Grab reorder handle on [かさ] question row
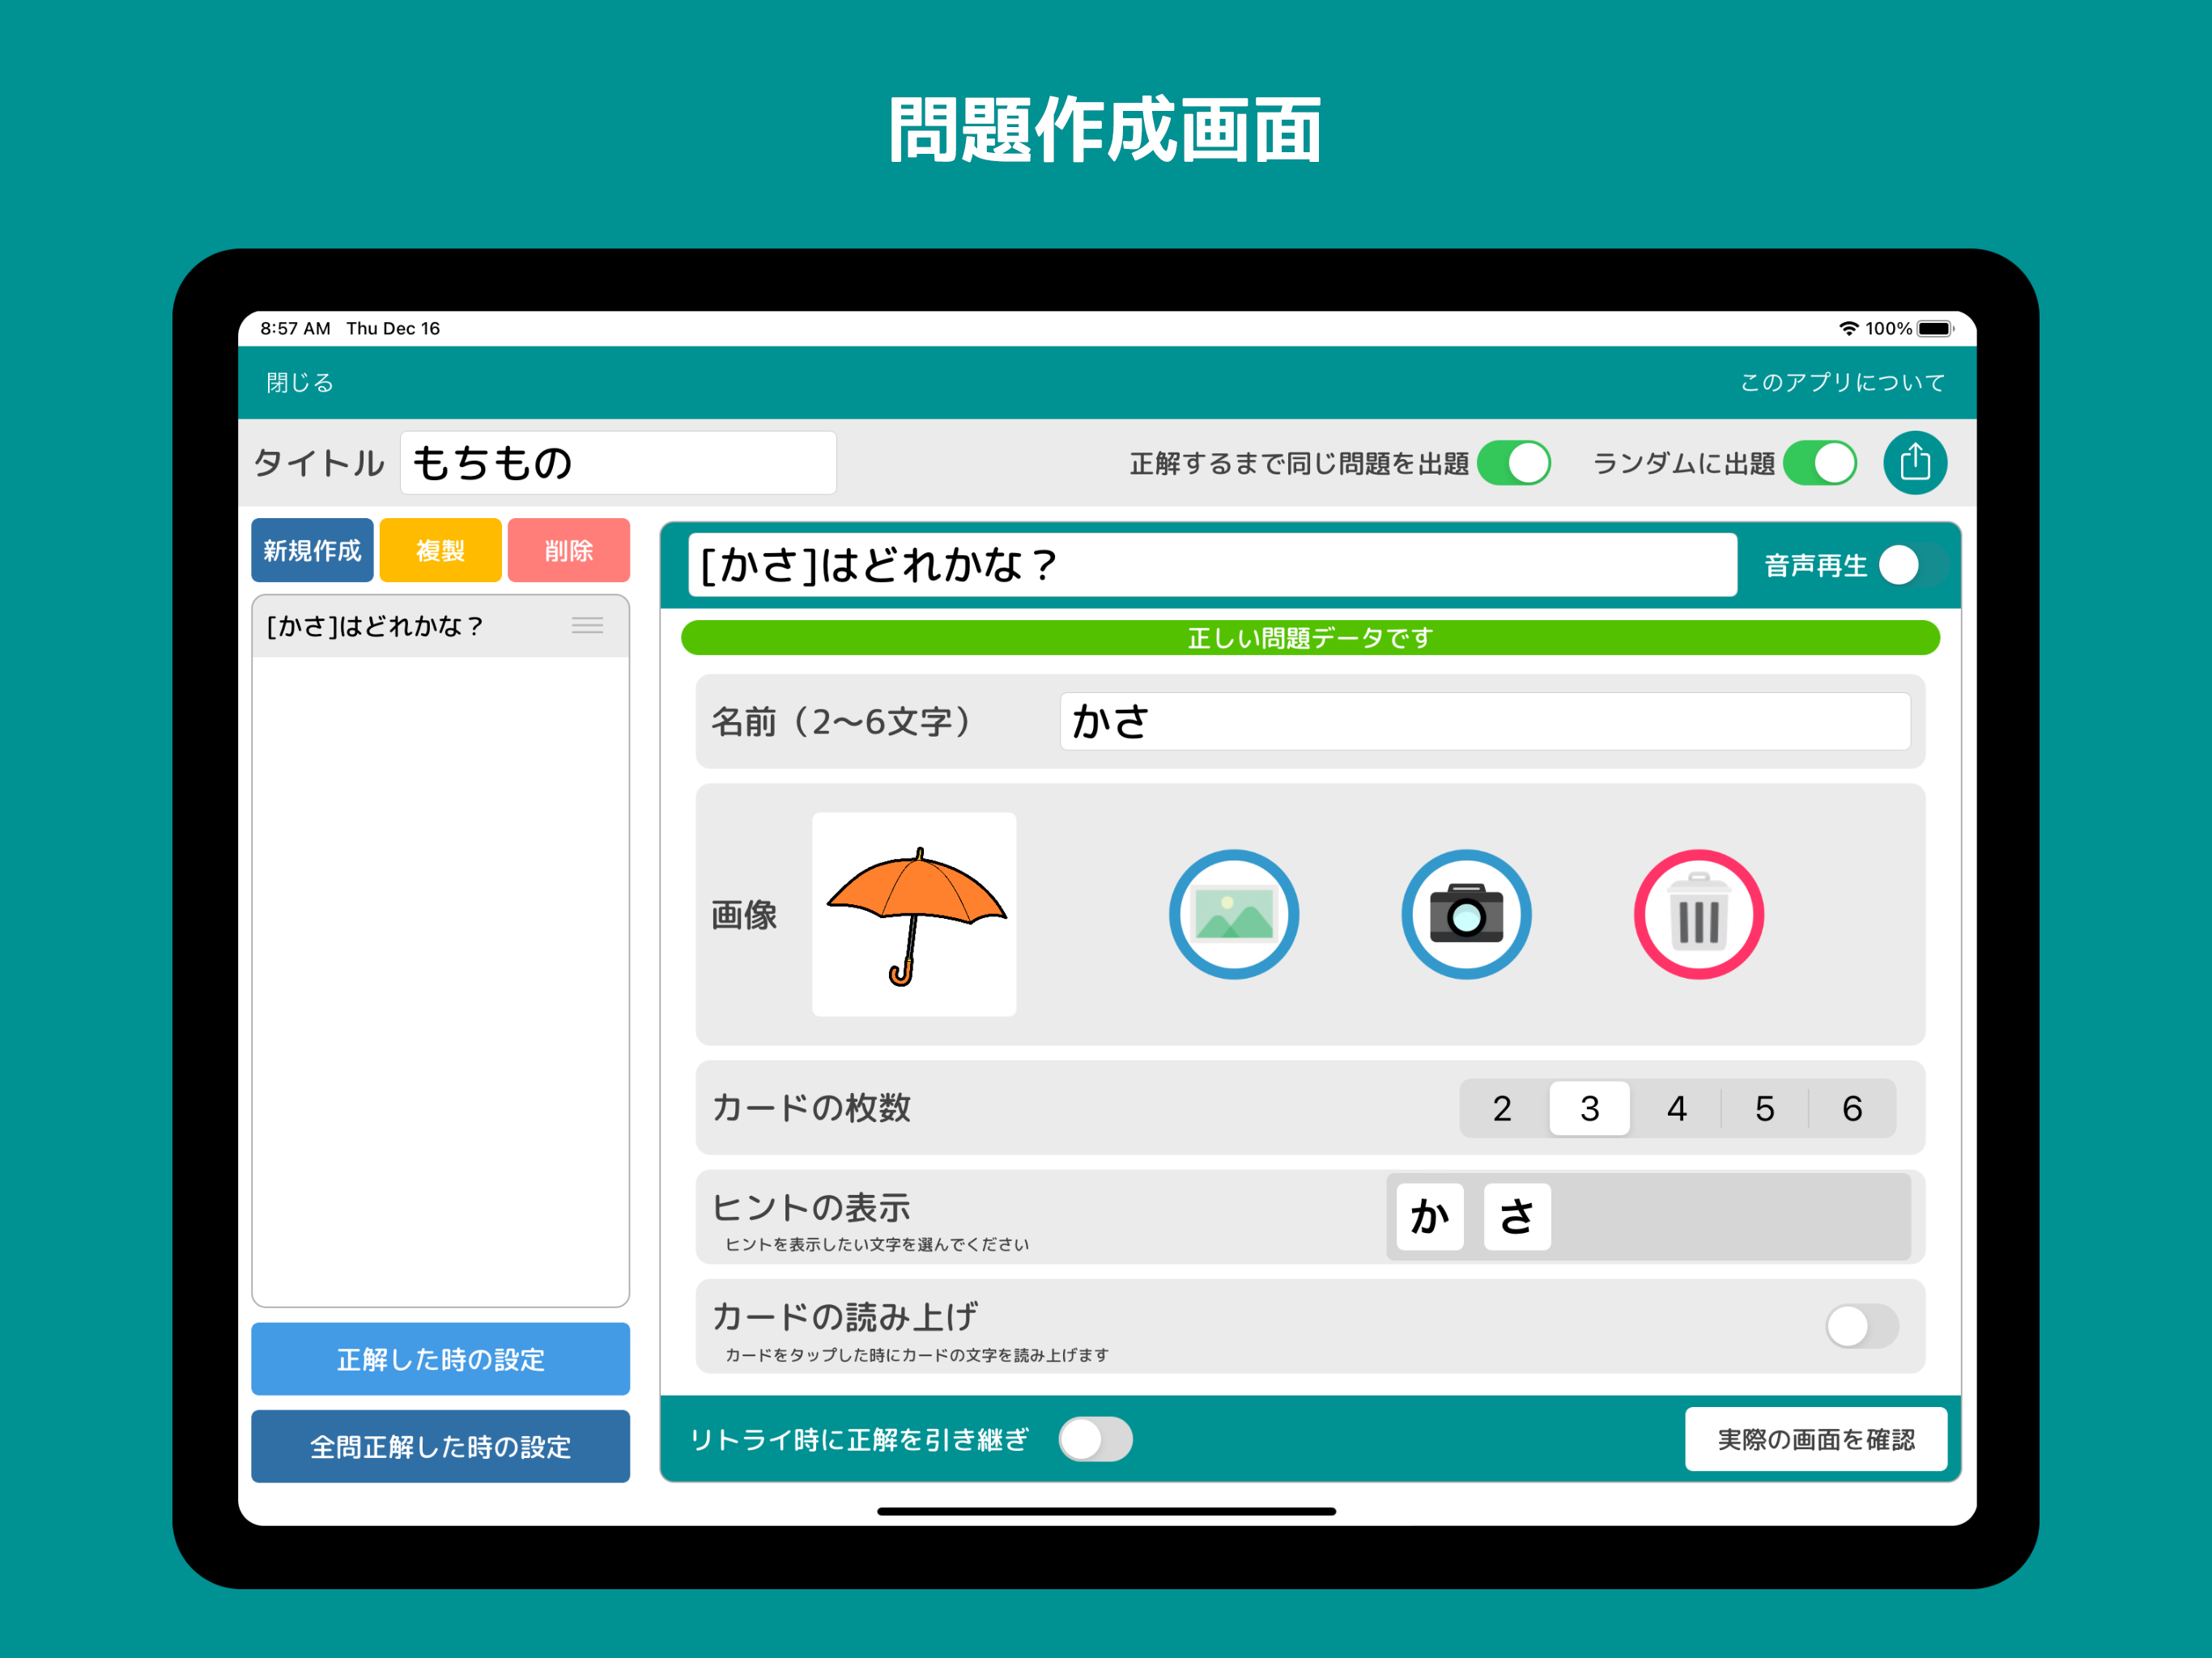The height and width of the screenshot is (1658, 2212). [x=587, y=626]
